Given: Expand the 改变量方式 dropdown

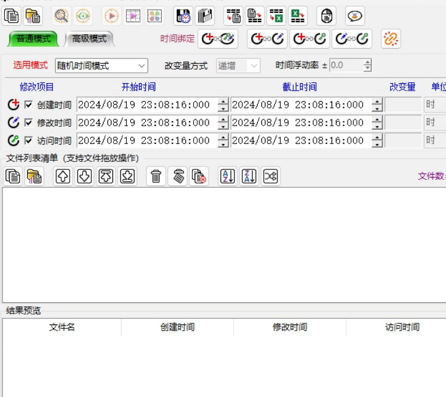Looking at the screenshot, I should click(238, 66).
